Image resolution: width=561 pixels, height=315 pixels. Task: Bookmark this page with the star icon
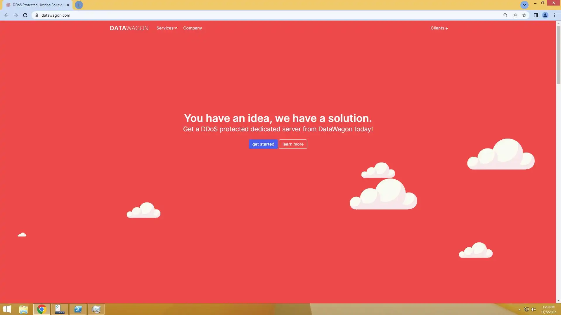click(524, 15)
